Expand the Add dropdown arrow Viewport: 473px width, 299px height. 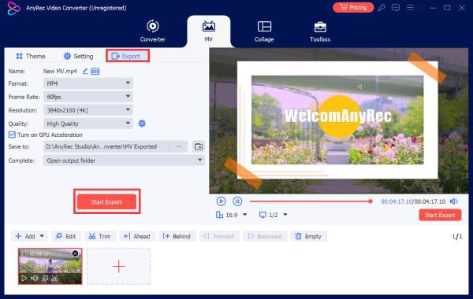[x=42, y=236]
